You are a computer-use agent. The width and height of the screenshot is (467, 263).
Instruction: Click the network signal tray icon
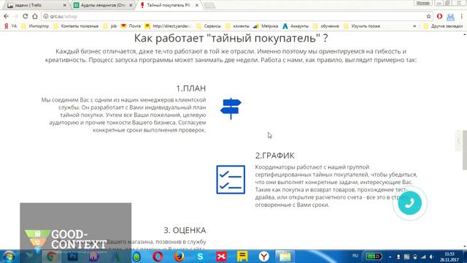click(x=423, y=256)
